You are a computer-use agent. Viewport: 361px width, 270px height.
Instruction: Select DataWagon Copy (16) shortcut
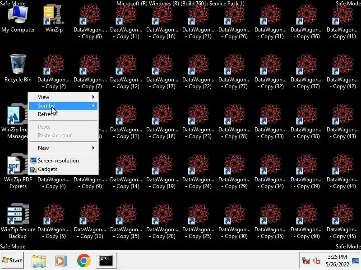coord(162,22)
